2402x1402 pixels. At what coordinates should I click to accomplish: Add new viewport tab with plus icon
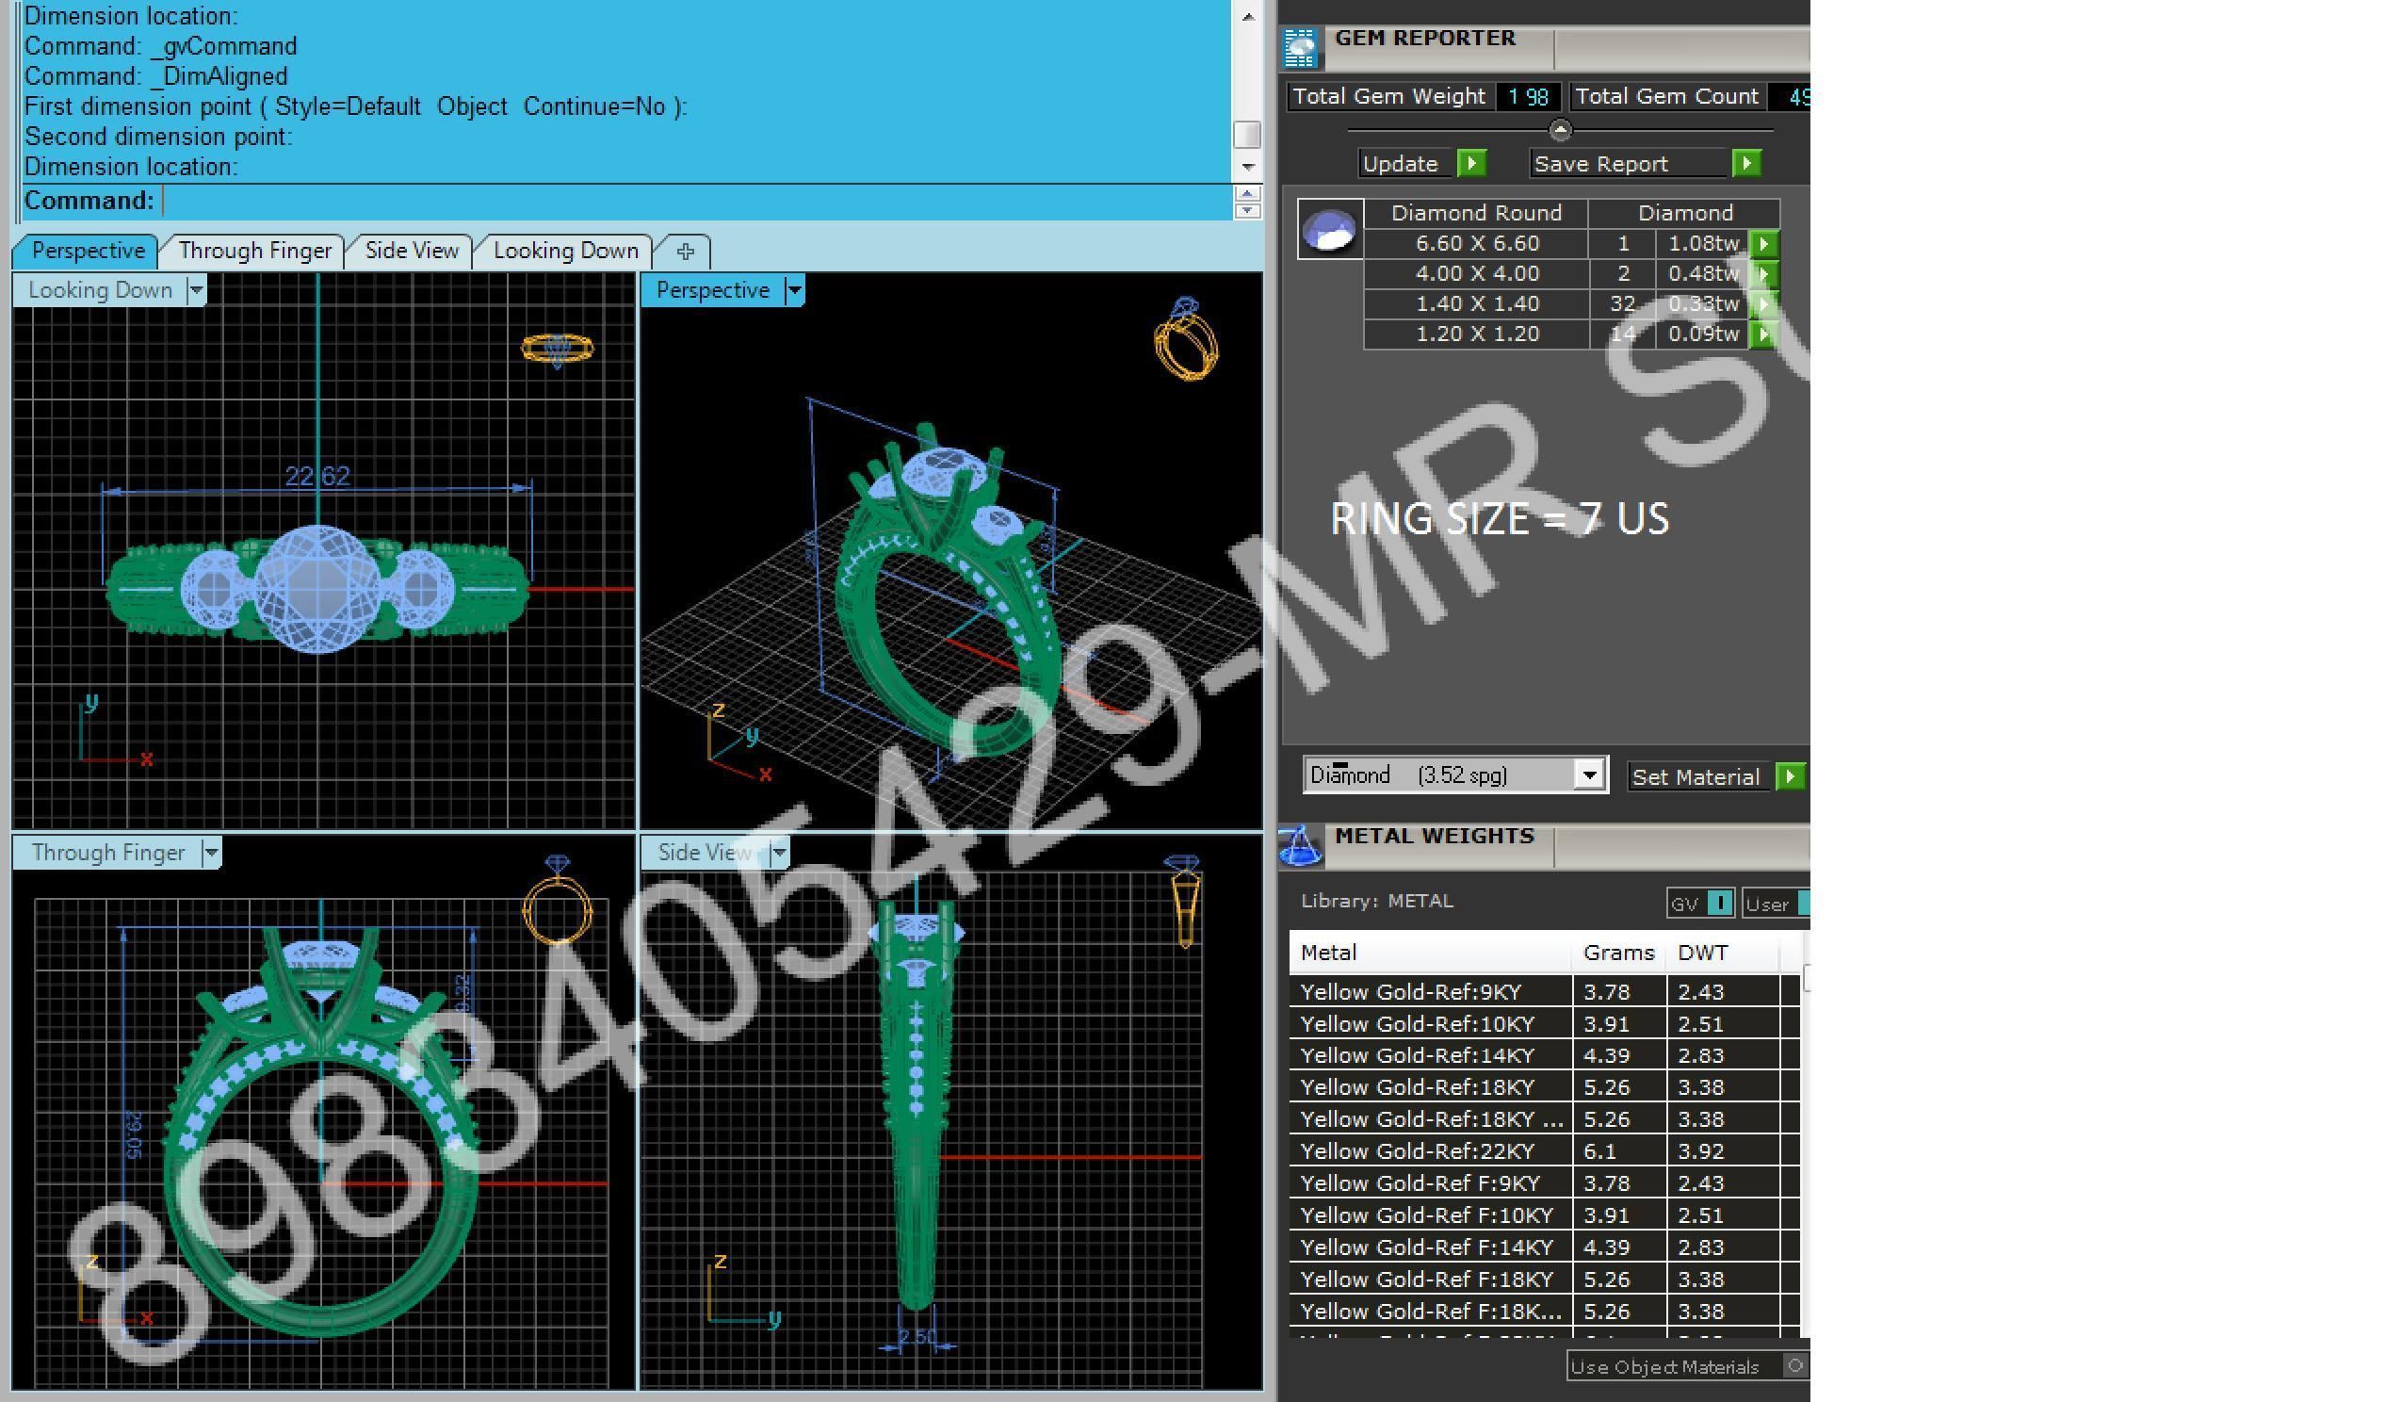coord(685,252)
